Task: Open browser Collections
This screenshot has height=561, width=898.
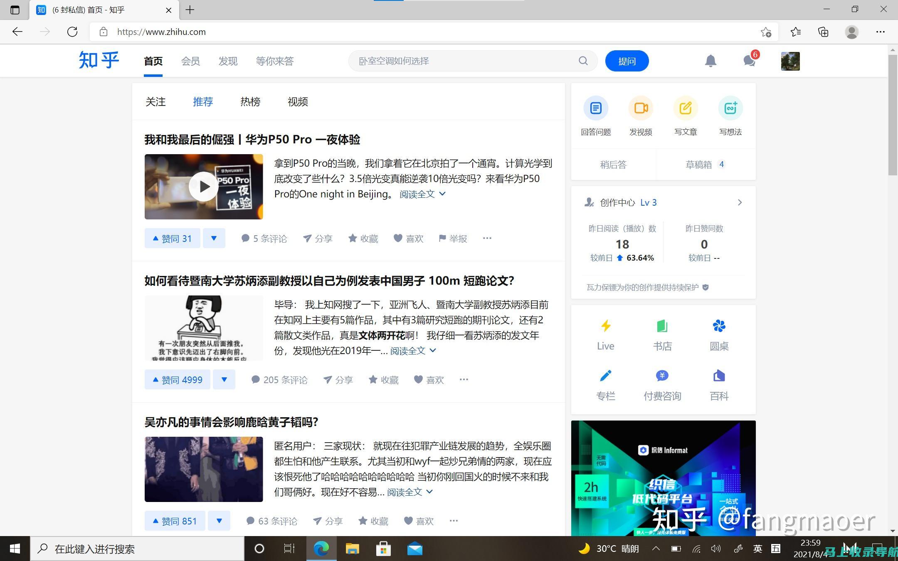Action: pyautogui.click(x=823, y=32)
